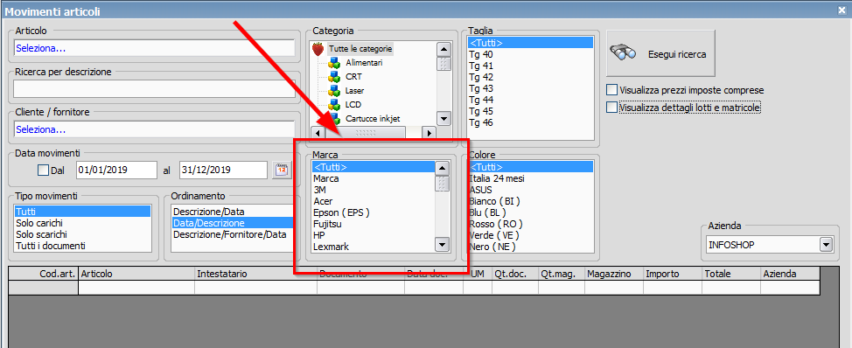Enable the Dal date filter checkbox
The width and height of the screenshot is (852, 348).
click(43, 171)
